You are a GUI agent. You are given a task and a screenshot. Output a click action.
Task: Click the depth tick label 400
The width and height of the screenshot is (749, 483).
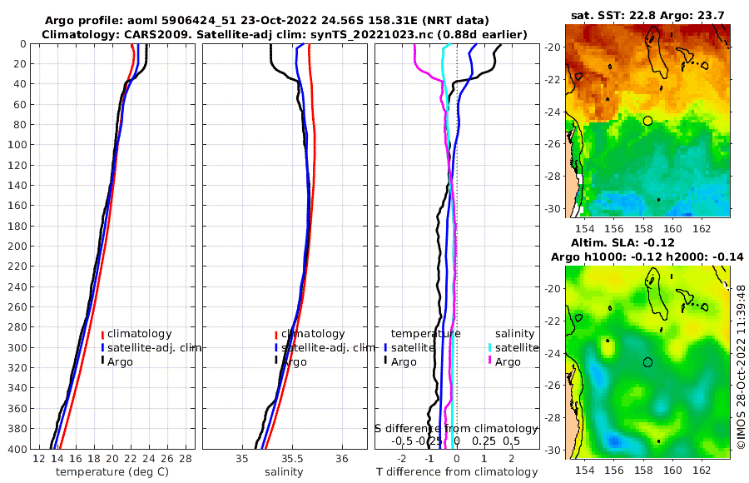[x=17, y=449]
